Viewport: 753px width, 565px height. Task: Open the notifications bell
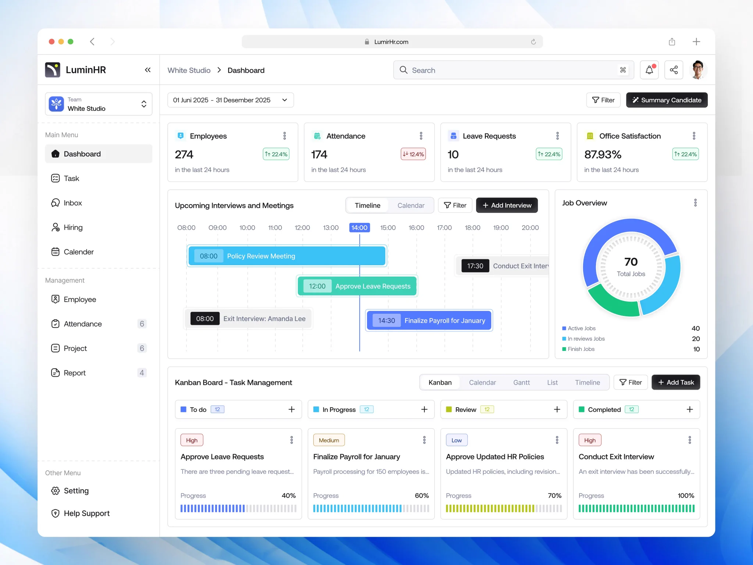point(649,70)
